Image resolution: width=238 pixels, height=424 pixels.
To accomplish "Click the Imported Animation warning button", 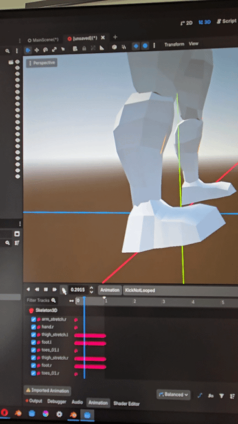I will tap(47, 391).
